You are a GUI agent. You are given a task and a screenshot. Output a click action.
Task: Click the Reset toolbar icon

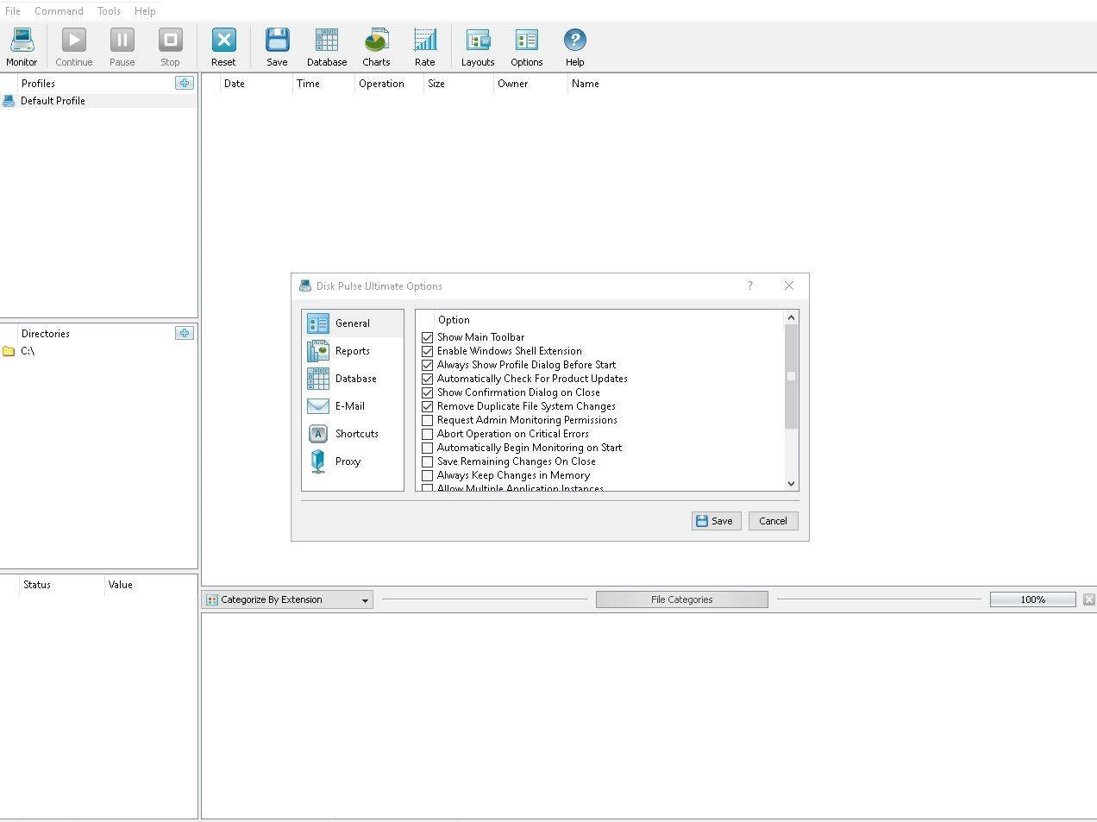[x=223, y=47]
